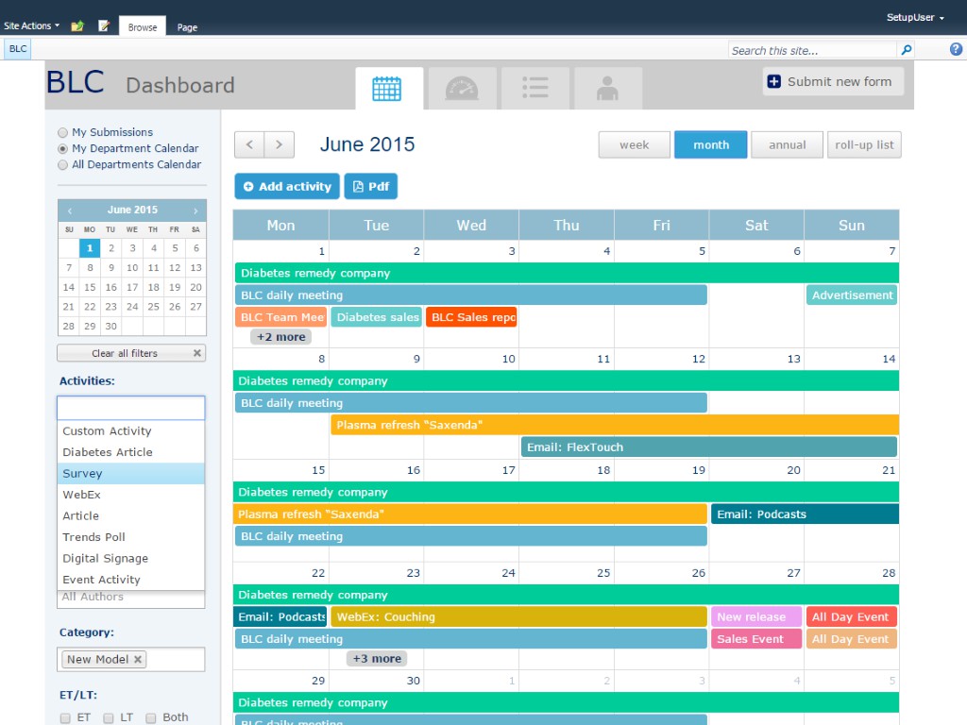The height and width of the screenshot is (725, 967).
Task: Select June 1 in mini calendar
Action: [x=90, y=248]
